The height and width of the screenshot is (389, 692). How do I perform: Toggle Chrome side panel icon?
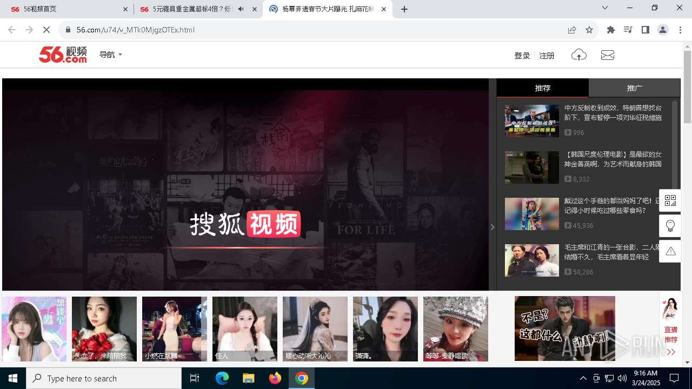[646, 30]
